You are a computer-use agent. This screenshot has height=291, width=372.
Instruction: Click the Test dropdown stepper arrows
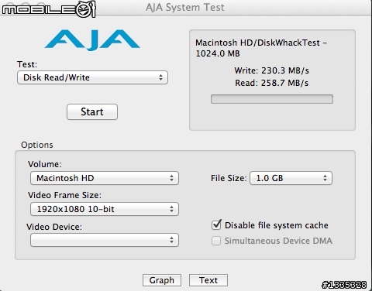coord(160,77)
